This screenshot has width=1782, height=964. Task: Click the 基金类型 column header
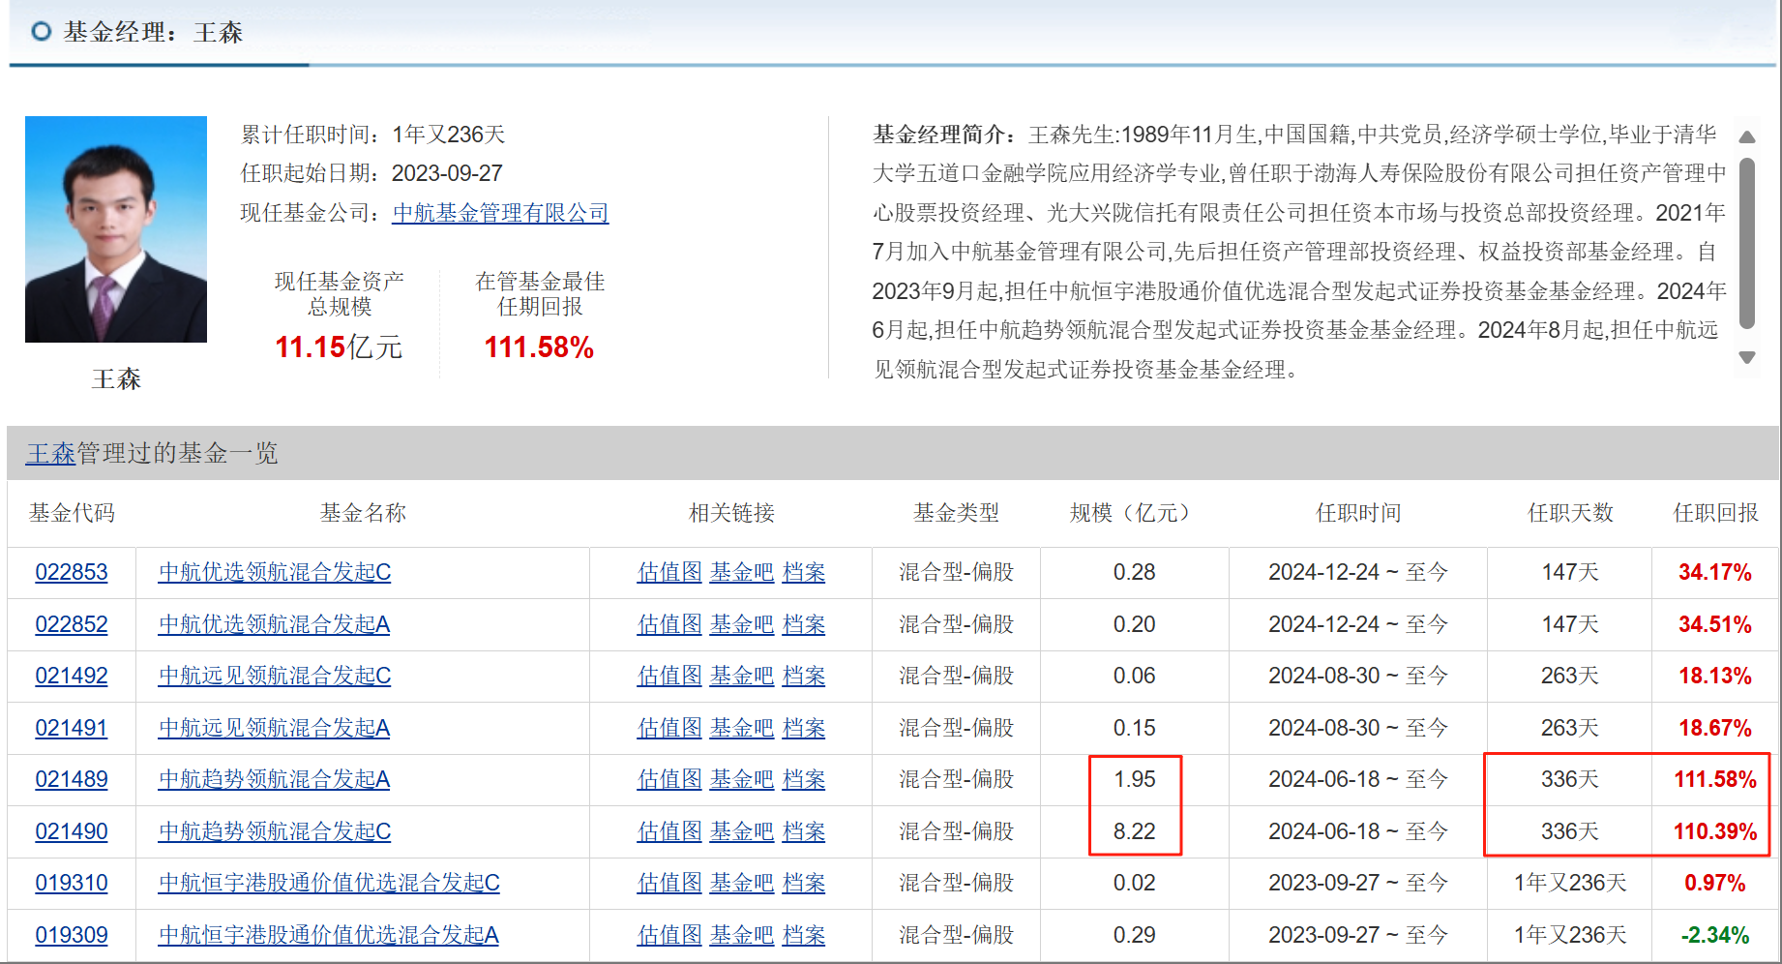pos(956,513)
